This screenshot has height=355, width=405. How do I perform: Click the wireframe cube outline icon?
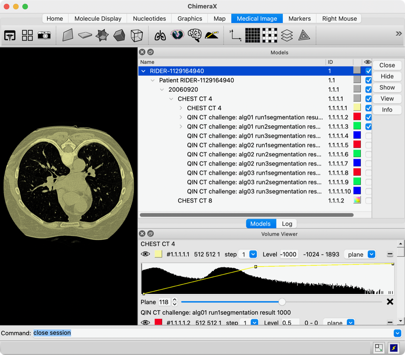coord(137,35)
